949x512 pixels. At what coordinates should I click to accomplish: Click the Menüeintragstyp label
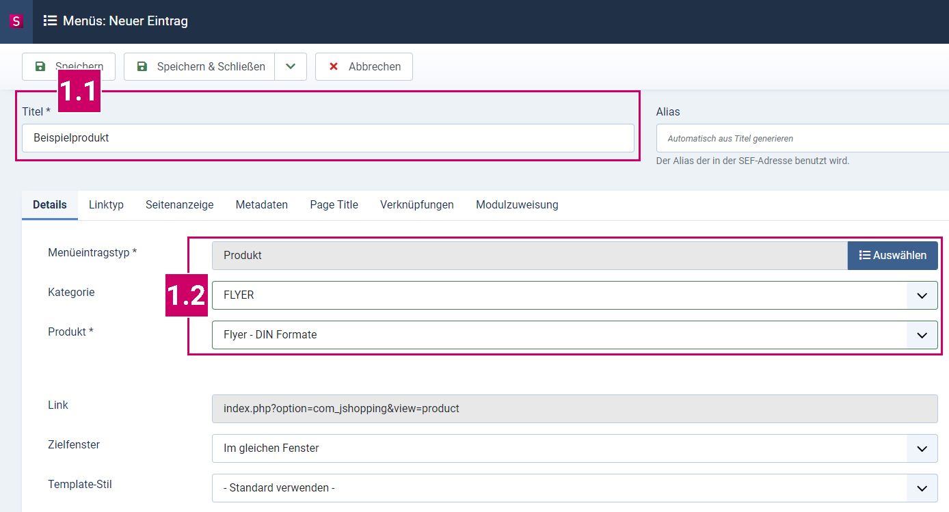(92, 253)
